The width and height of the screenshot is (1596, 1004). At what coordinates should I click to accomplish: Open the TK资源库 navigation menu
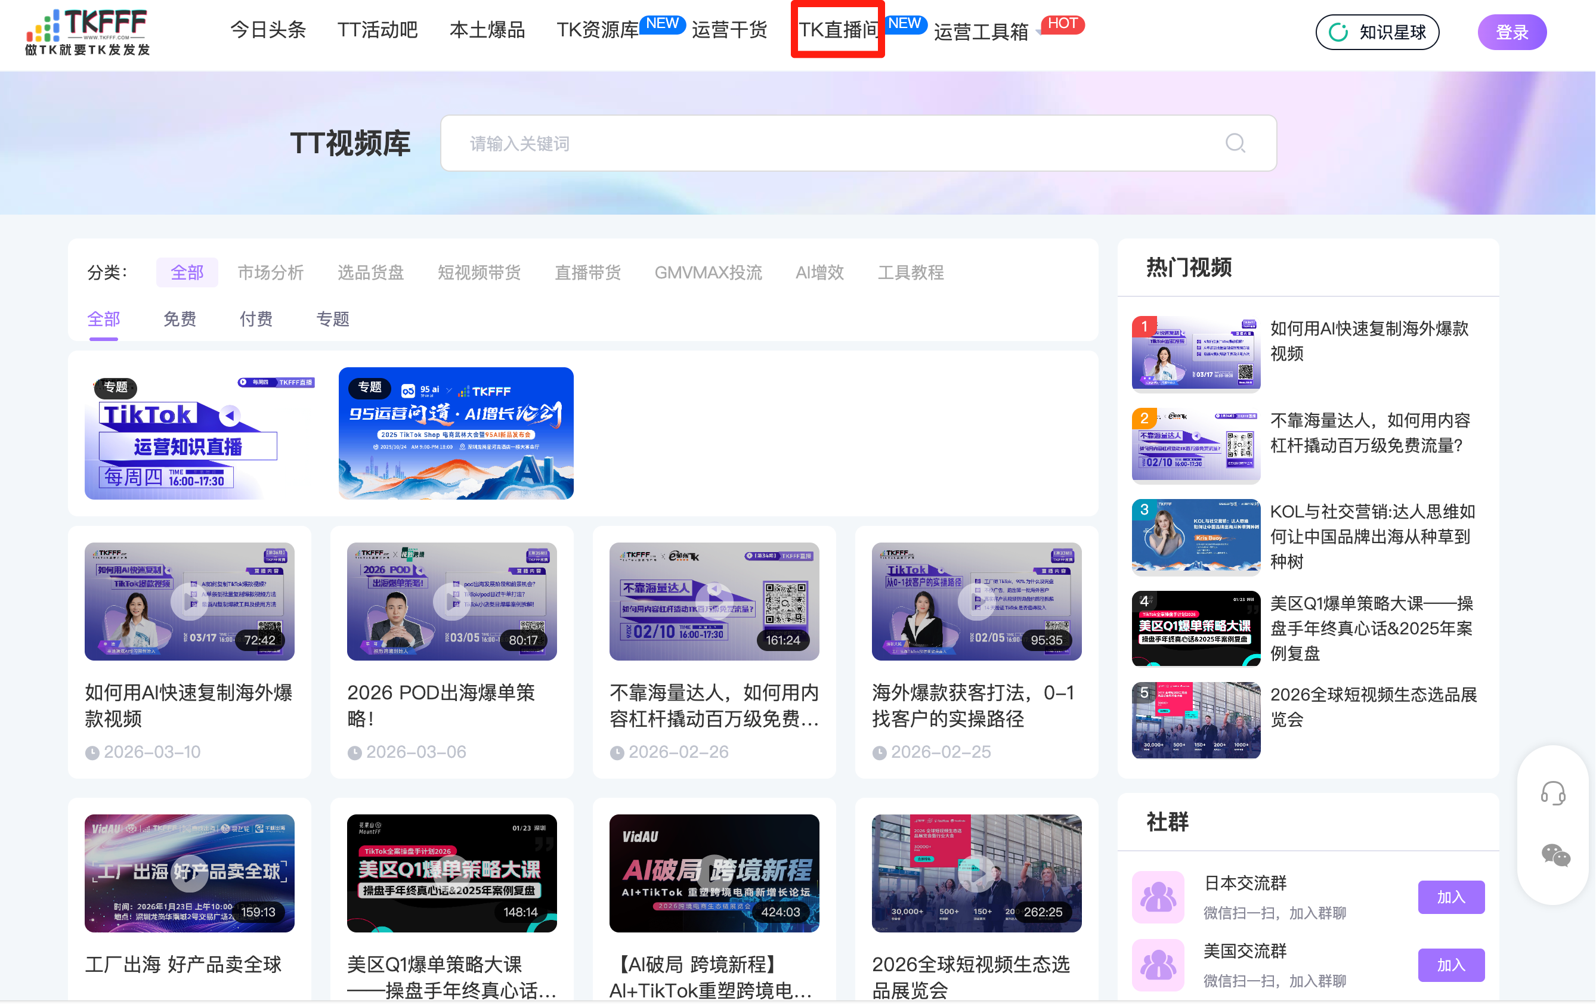coord(597,30)
